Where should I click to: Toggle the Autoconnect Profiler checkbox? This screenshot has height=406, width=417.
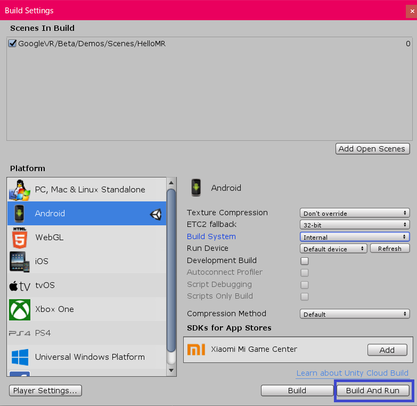click(x=305, y=273)
